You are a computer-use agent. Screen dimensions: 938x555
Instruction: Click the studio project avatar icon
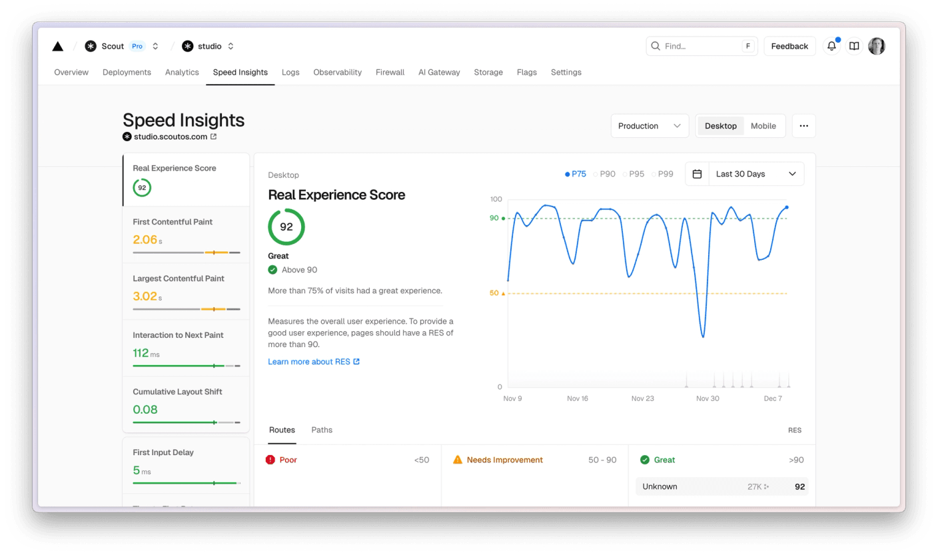click(x=188, y=46)
